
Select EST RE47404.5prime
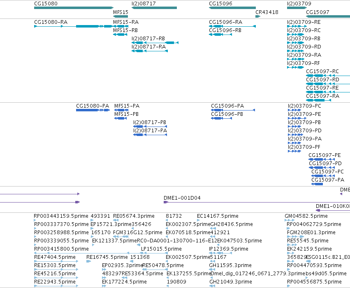pyautogui.click(x=55, y=257)
